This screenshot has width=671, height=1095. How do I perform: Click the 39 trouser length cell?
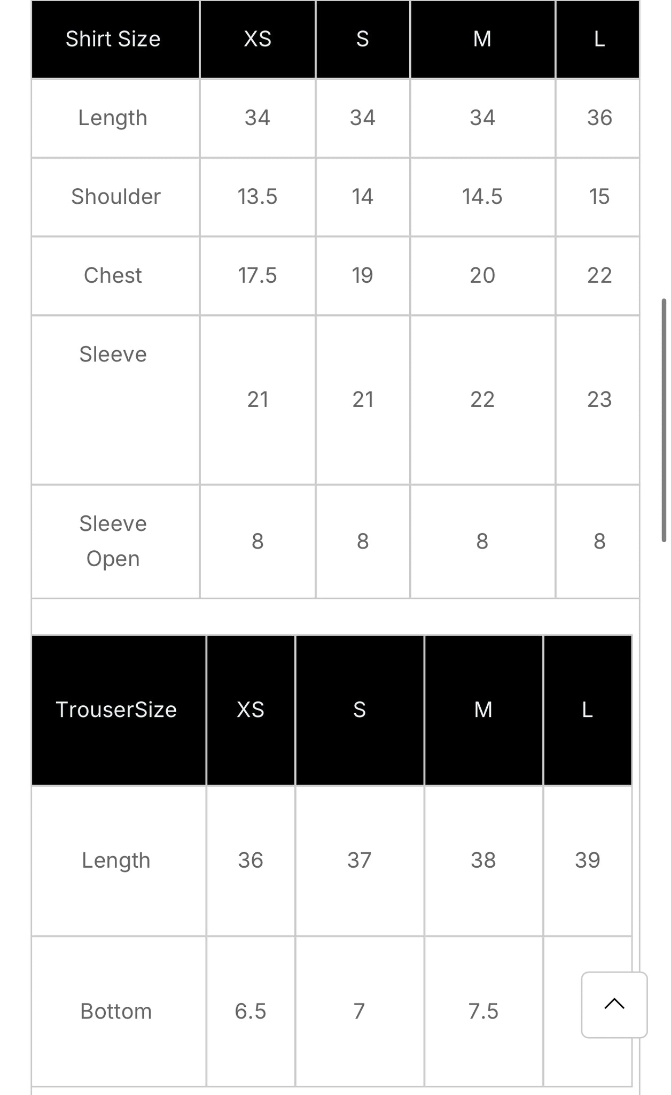587,860
